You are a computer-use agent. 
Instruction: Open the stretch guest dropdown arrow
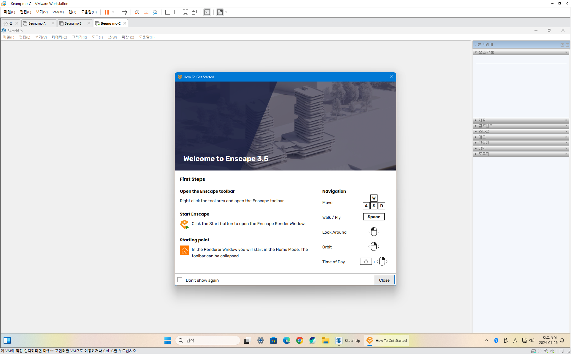point(226,12)
